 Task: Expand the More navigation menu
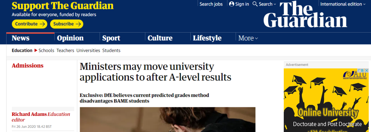(x=248, y=38)
